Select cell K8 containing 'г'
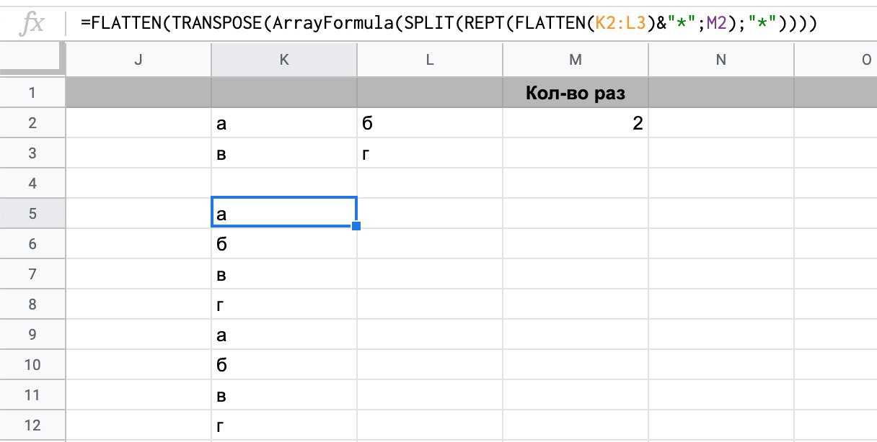The image size is (877, 442). pyautogui.click(x=284, y=305)
